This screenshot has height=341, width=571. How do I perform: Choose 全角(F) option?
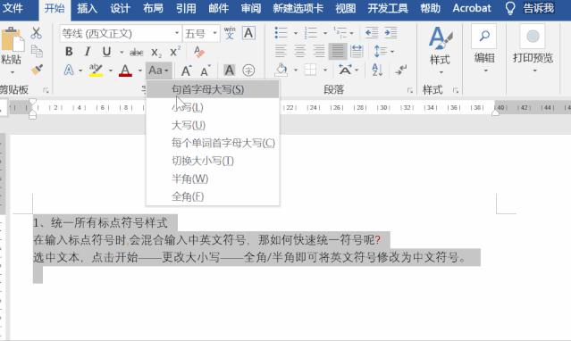(213, 196)
